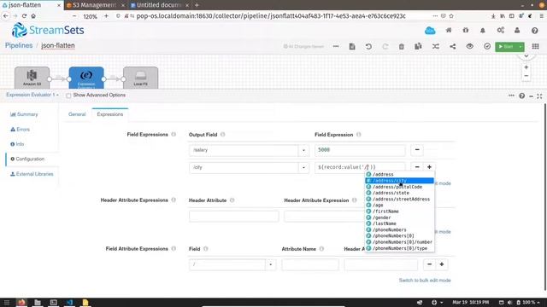Open properties panel help icon
Viewport: 547px width, 307px height.
pyautogui.click(x=522, y=96)
